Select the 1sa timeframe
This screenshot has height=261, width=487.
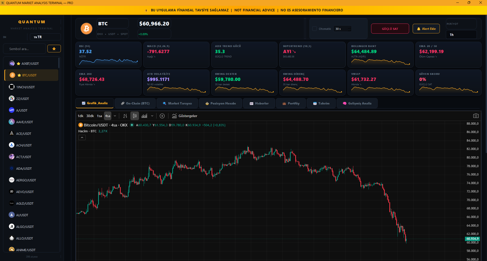99,116
